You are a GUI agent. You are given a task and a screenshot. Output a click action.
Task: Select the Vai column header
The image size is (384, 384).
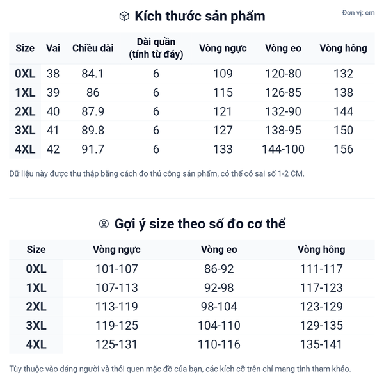pos(53,48)
